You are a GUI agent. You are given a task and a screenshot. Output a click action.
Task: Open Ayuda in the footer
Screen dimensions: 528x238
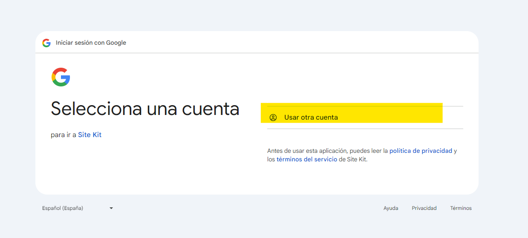tap(391, 208)
